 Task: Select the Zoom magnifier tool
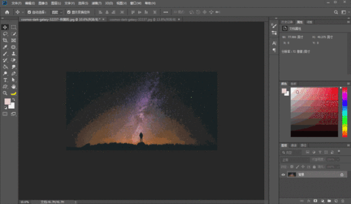point(5,93)
